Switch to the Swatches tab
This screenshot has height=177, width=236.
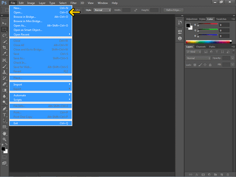click(x=221, y=19)
